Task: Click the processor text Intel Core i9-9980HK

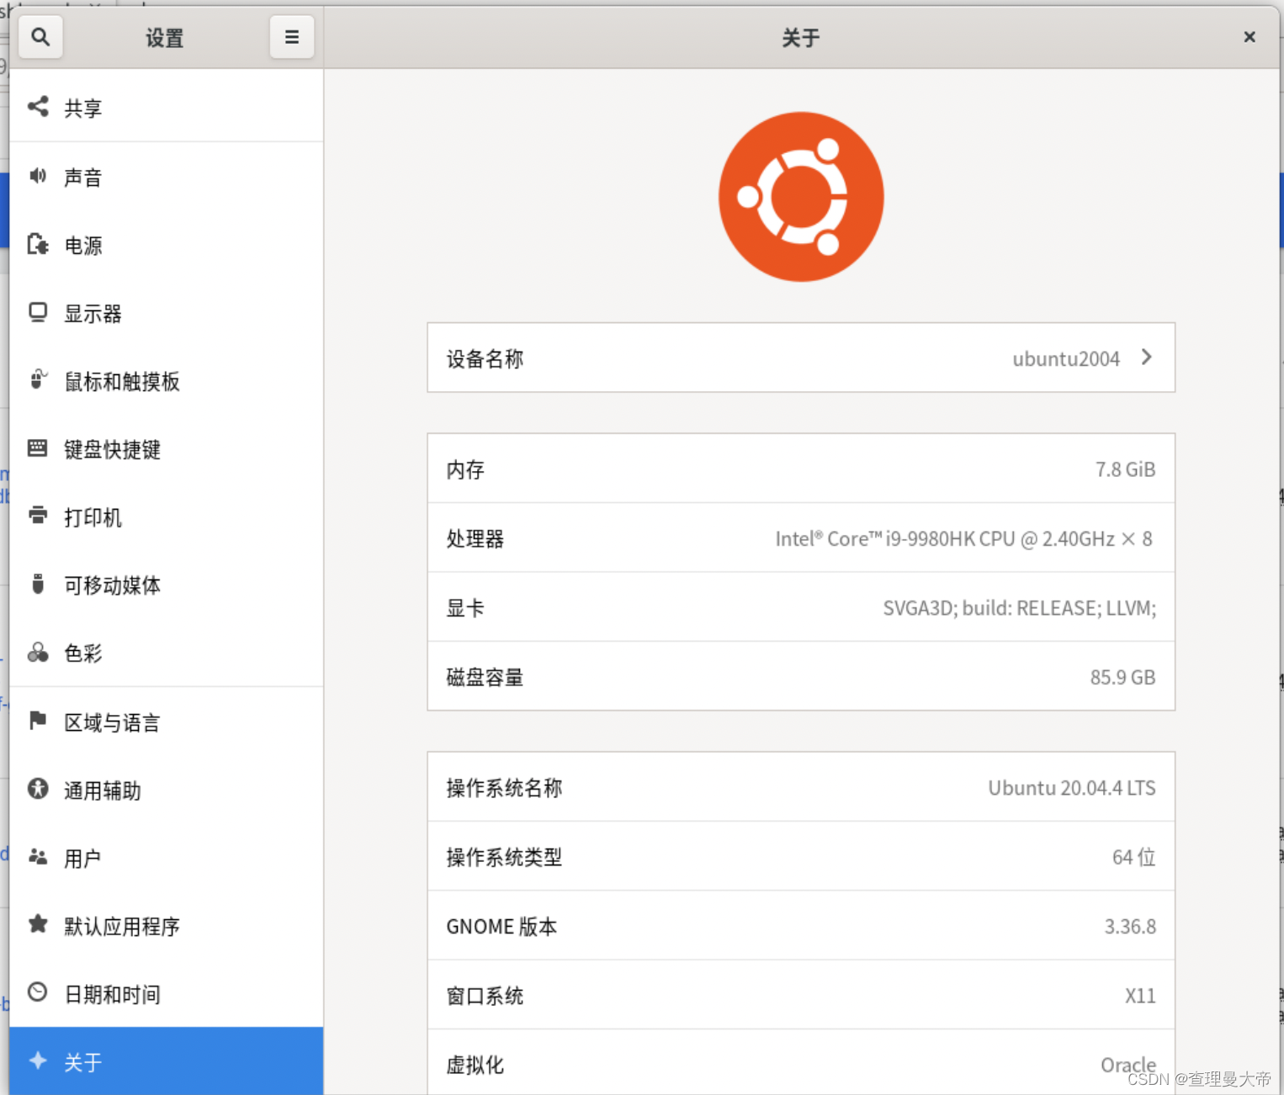Action: 963,539
